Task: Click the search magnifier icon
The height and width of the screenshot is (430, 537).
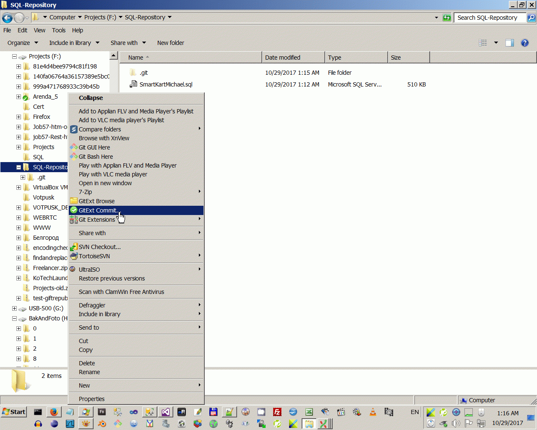Action: click(531, 18)
